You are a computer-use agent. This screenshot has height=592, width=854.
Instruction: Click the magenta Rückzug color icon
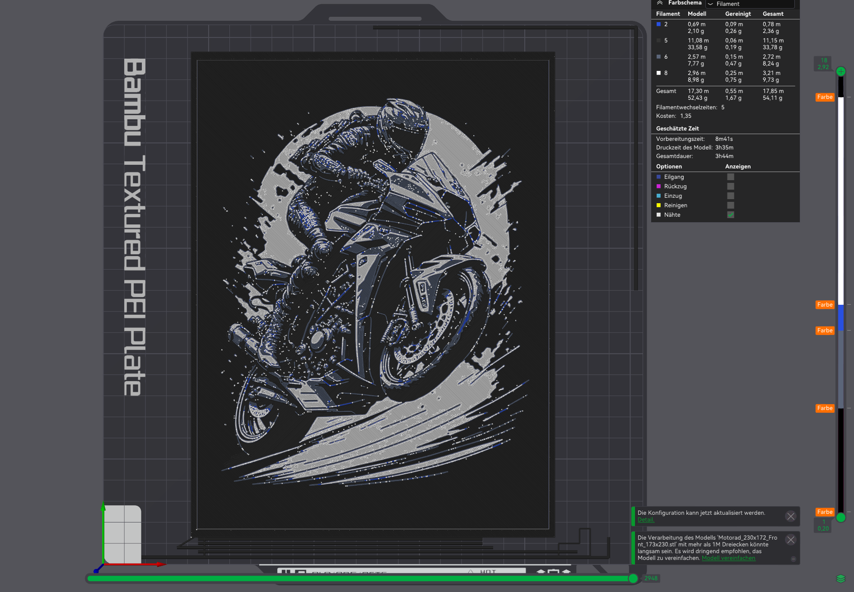658,186
